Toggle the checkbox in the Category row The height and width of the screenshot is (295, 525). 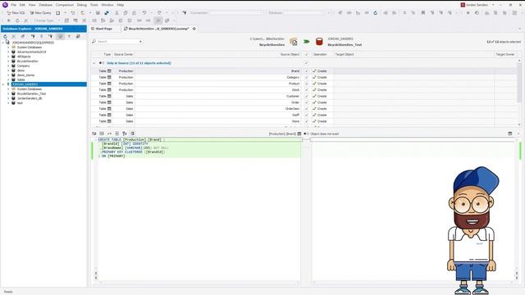pyautogui.click(x=306, y=77)
